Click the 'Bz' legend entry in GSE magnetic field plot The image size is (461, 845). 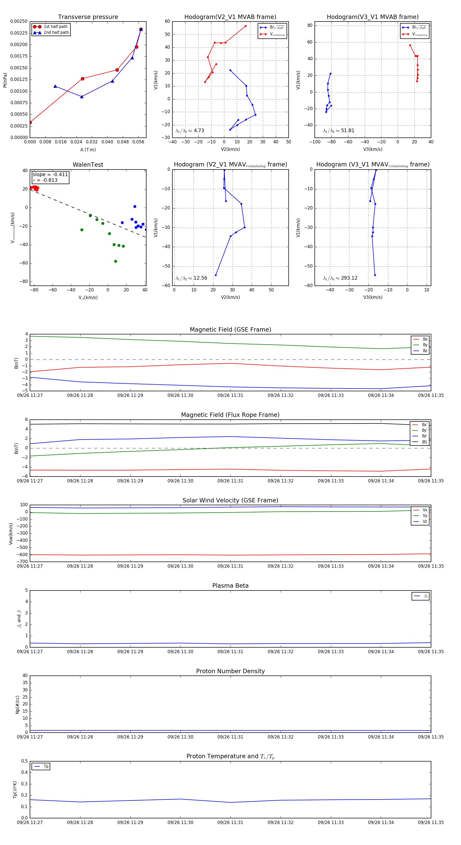point(420,351)
